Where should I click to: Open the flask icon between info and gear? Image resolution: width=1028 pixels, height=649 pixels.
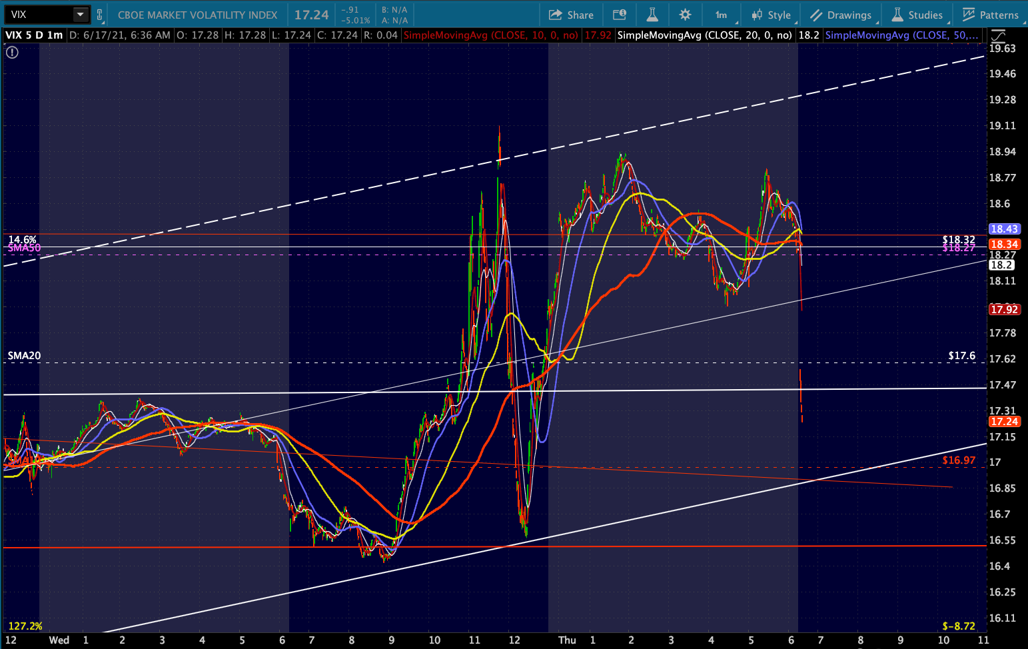652,15
